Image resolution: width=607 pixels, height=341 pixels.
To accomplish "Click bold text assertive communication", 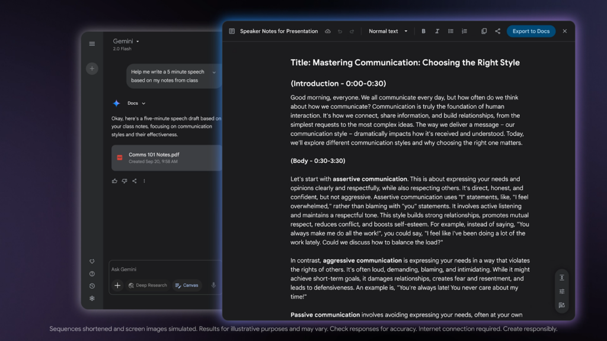I will (x=370, y=179).
